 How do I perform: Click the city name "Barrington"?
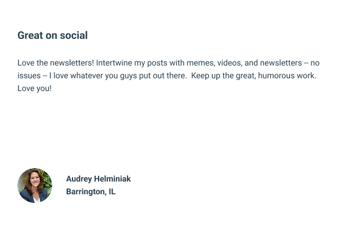pyautogui.click(x=85, y=192)
